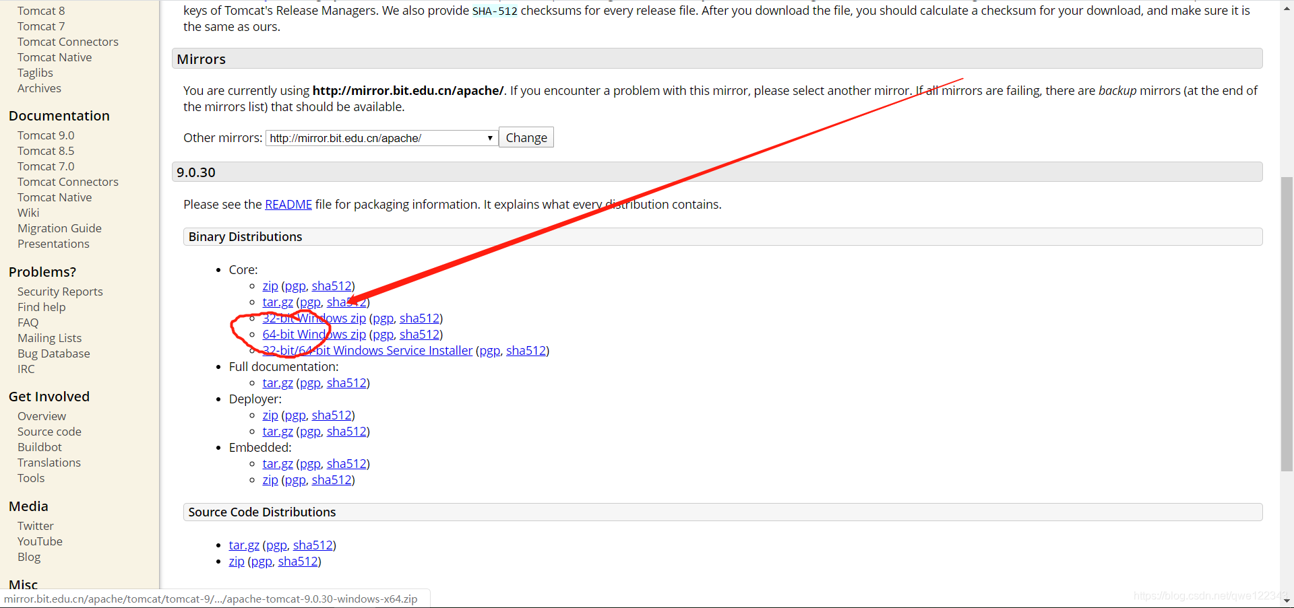Open pgp signature for 32-bit Windows zip
Screen dimensions: 1294x608
click(383, 318)
